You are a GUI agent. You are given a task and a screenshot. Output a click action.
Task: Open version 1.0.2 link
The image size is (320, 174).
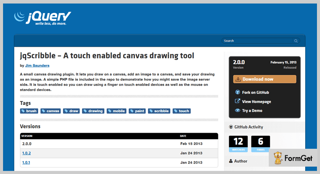click(26, 153)
